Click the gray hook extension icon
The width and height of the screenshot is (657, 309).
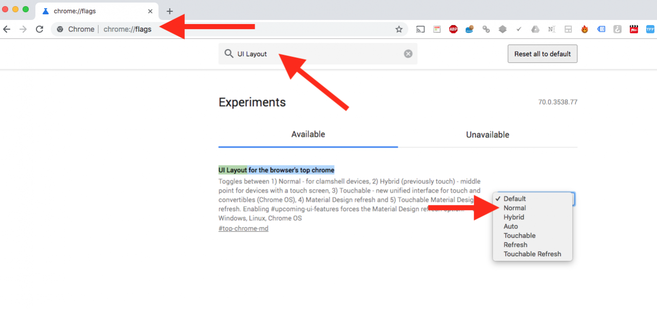coord(617,29)
